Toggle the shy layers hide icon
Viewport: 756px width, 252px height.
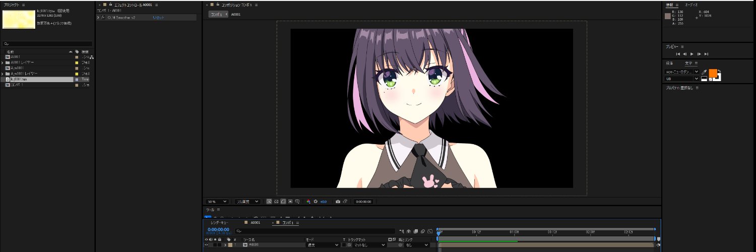click(x=409, y=231)
